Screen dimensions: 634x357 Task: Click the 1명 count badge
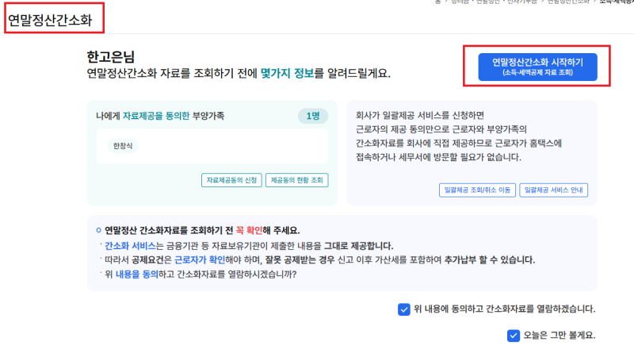point(313,116)
